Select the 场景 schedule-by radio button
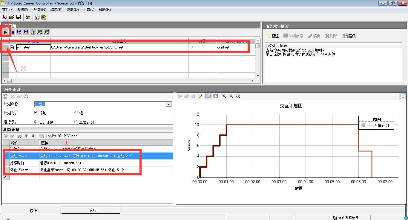Viewport: 408px width, 220px height. 36,113
